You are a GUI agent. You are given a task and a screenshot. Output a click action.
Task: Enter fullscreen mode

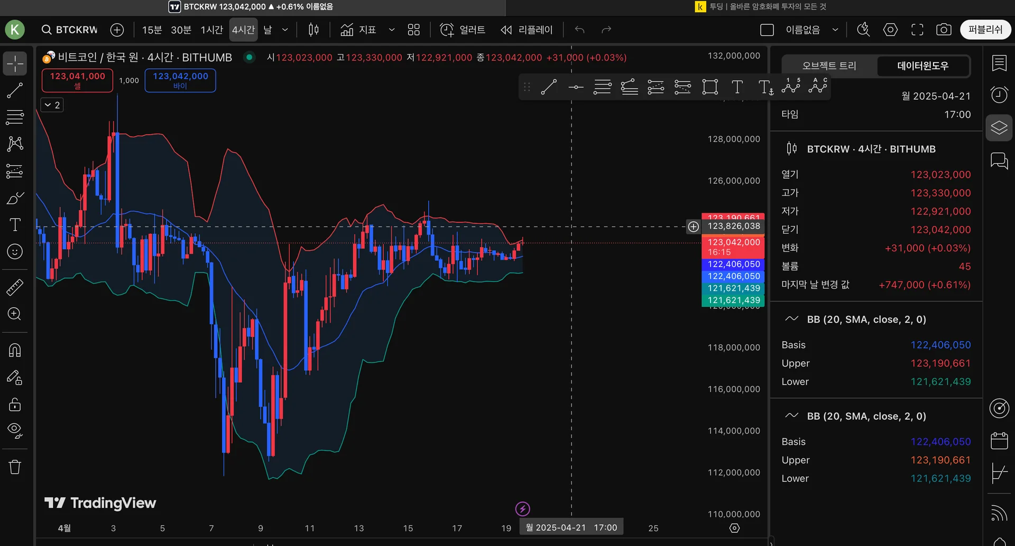(917, 30)
